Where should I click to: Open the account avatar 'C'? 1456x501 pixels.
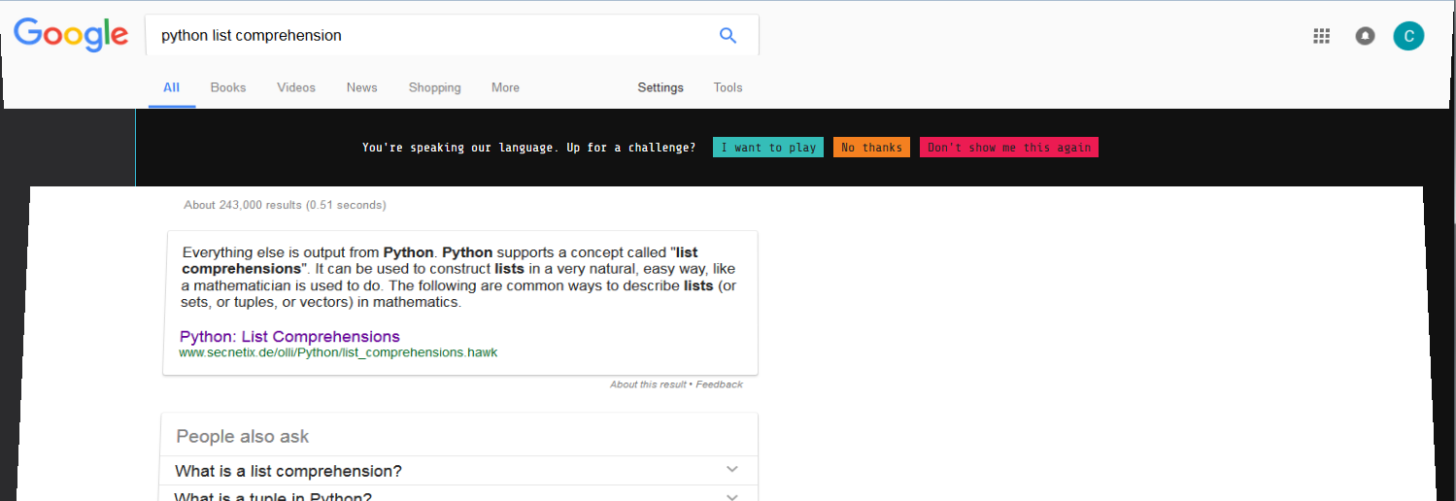tap(1408, 36)
